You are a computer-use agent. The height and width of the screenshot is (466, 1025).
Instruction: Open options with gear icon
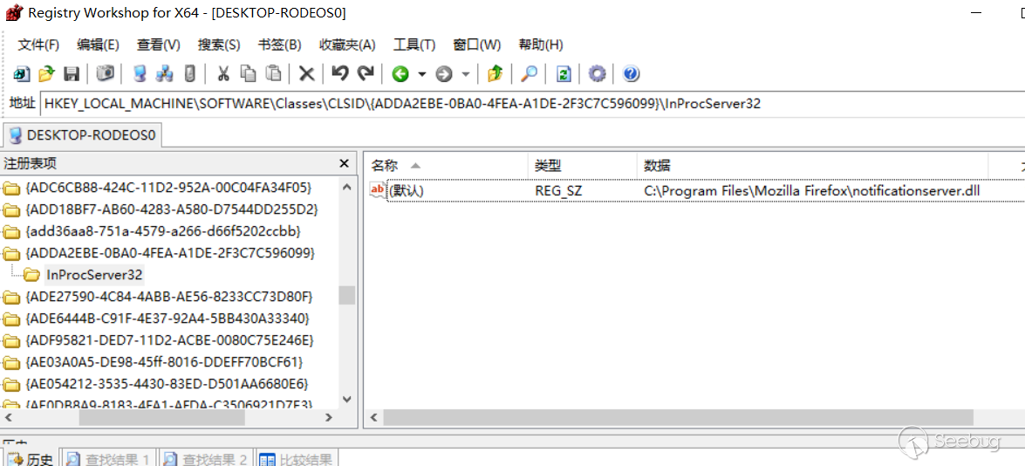tap(597, 74)
